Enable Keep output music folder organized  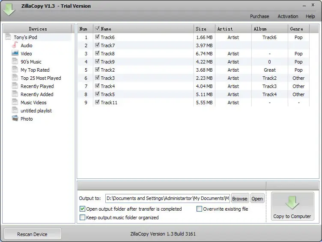82,217
